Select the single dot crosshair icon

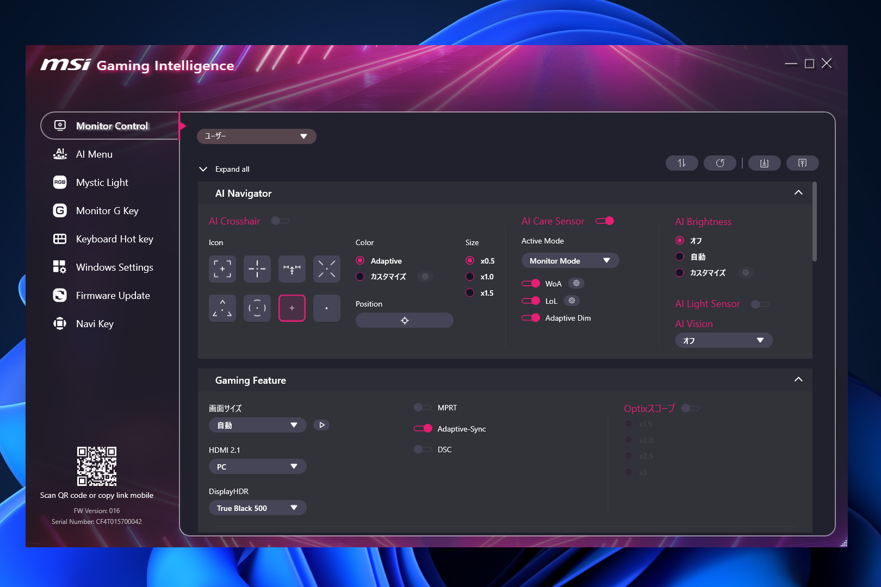(326, 308)
